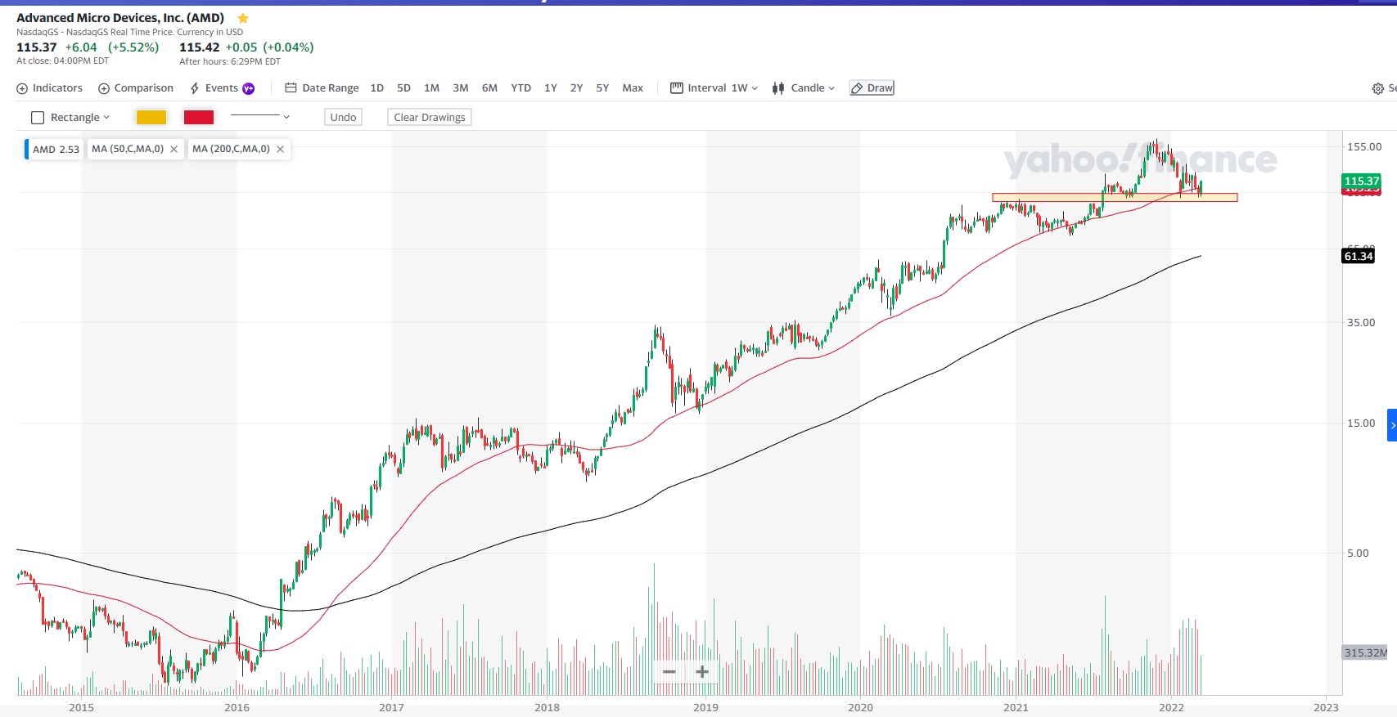Expand the Interval 1W dropdown
Viewport: 1397px width, 717px height.
tap(714, 88)
